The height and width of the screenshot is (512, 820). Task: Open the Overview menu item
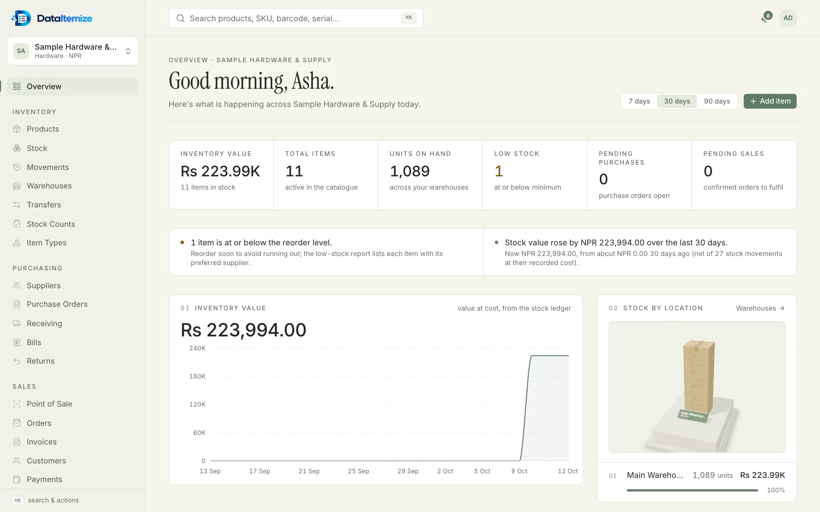coord(73,86)
